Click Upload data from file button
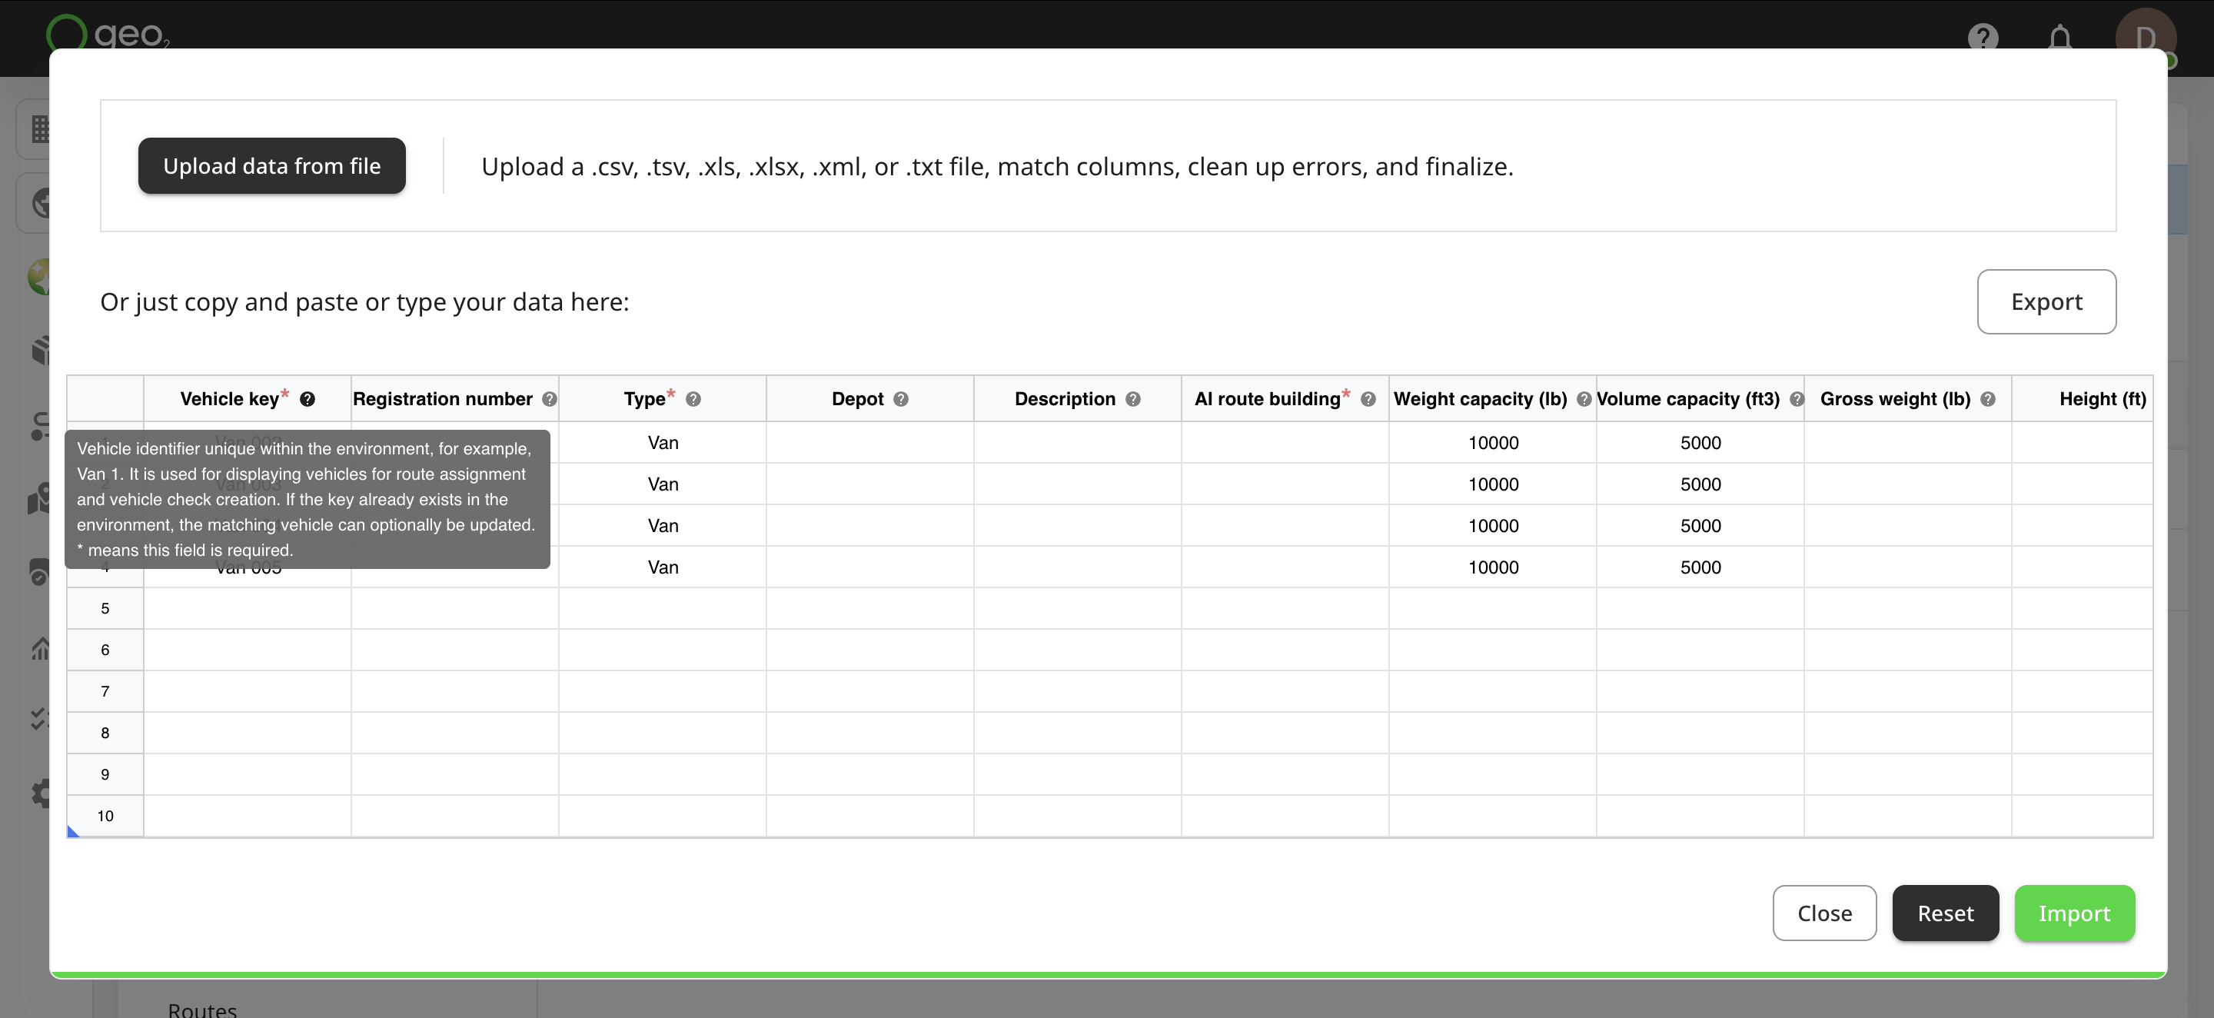This screenshot has height=1018, width=2214. (271, 166)
